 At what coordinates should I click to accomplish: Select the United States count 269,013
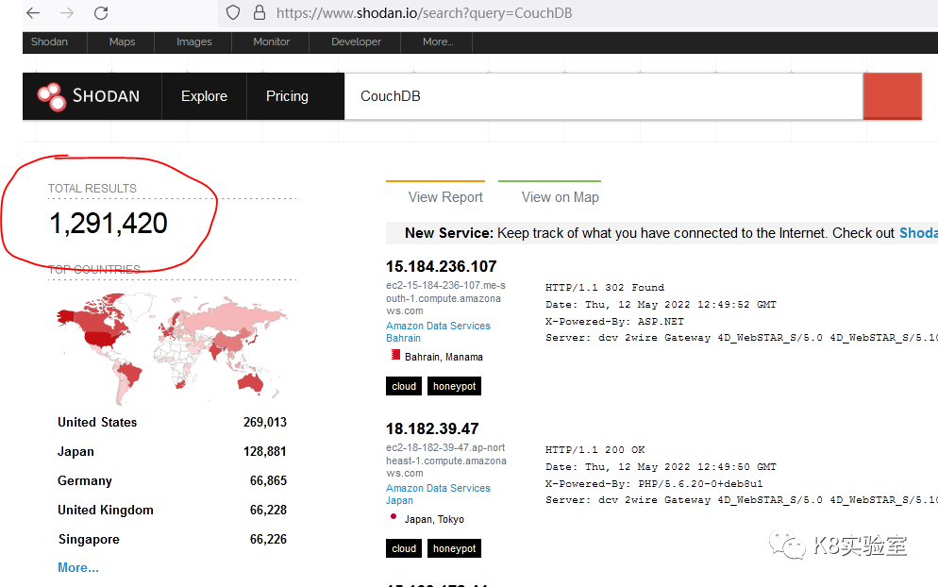pos(265,422)
